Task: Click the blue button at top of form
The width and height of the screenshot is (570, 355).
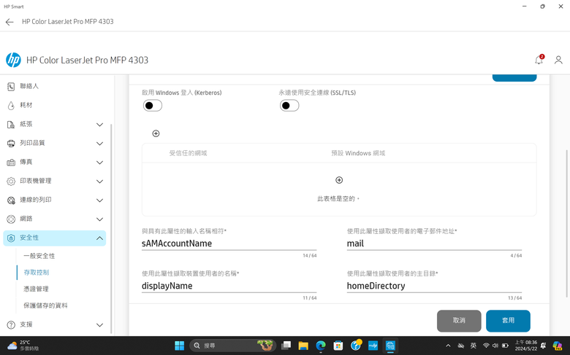Action: [514, 77]
